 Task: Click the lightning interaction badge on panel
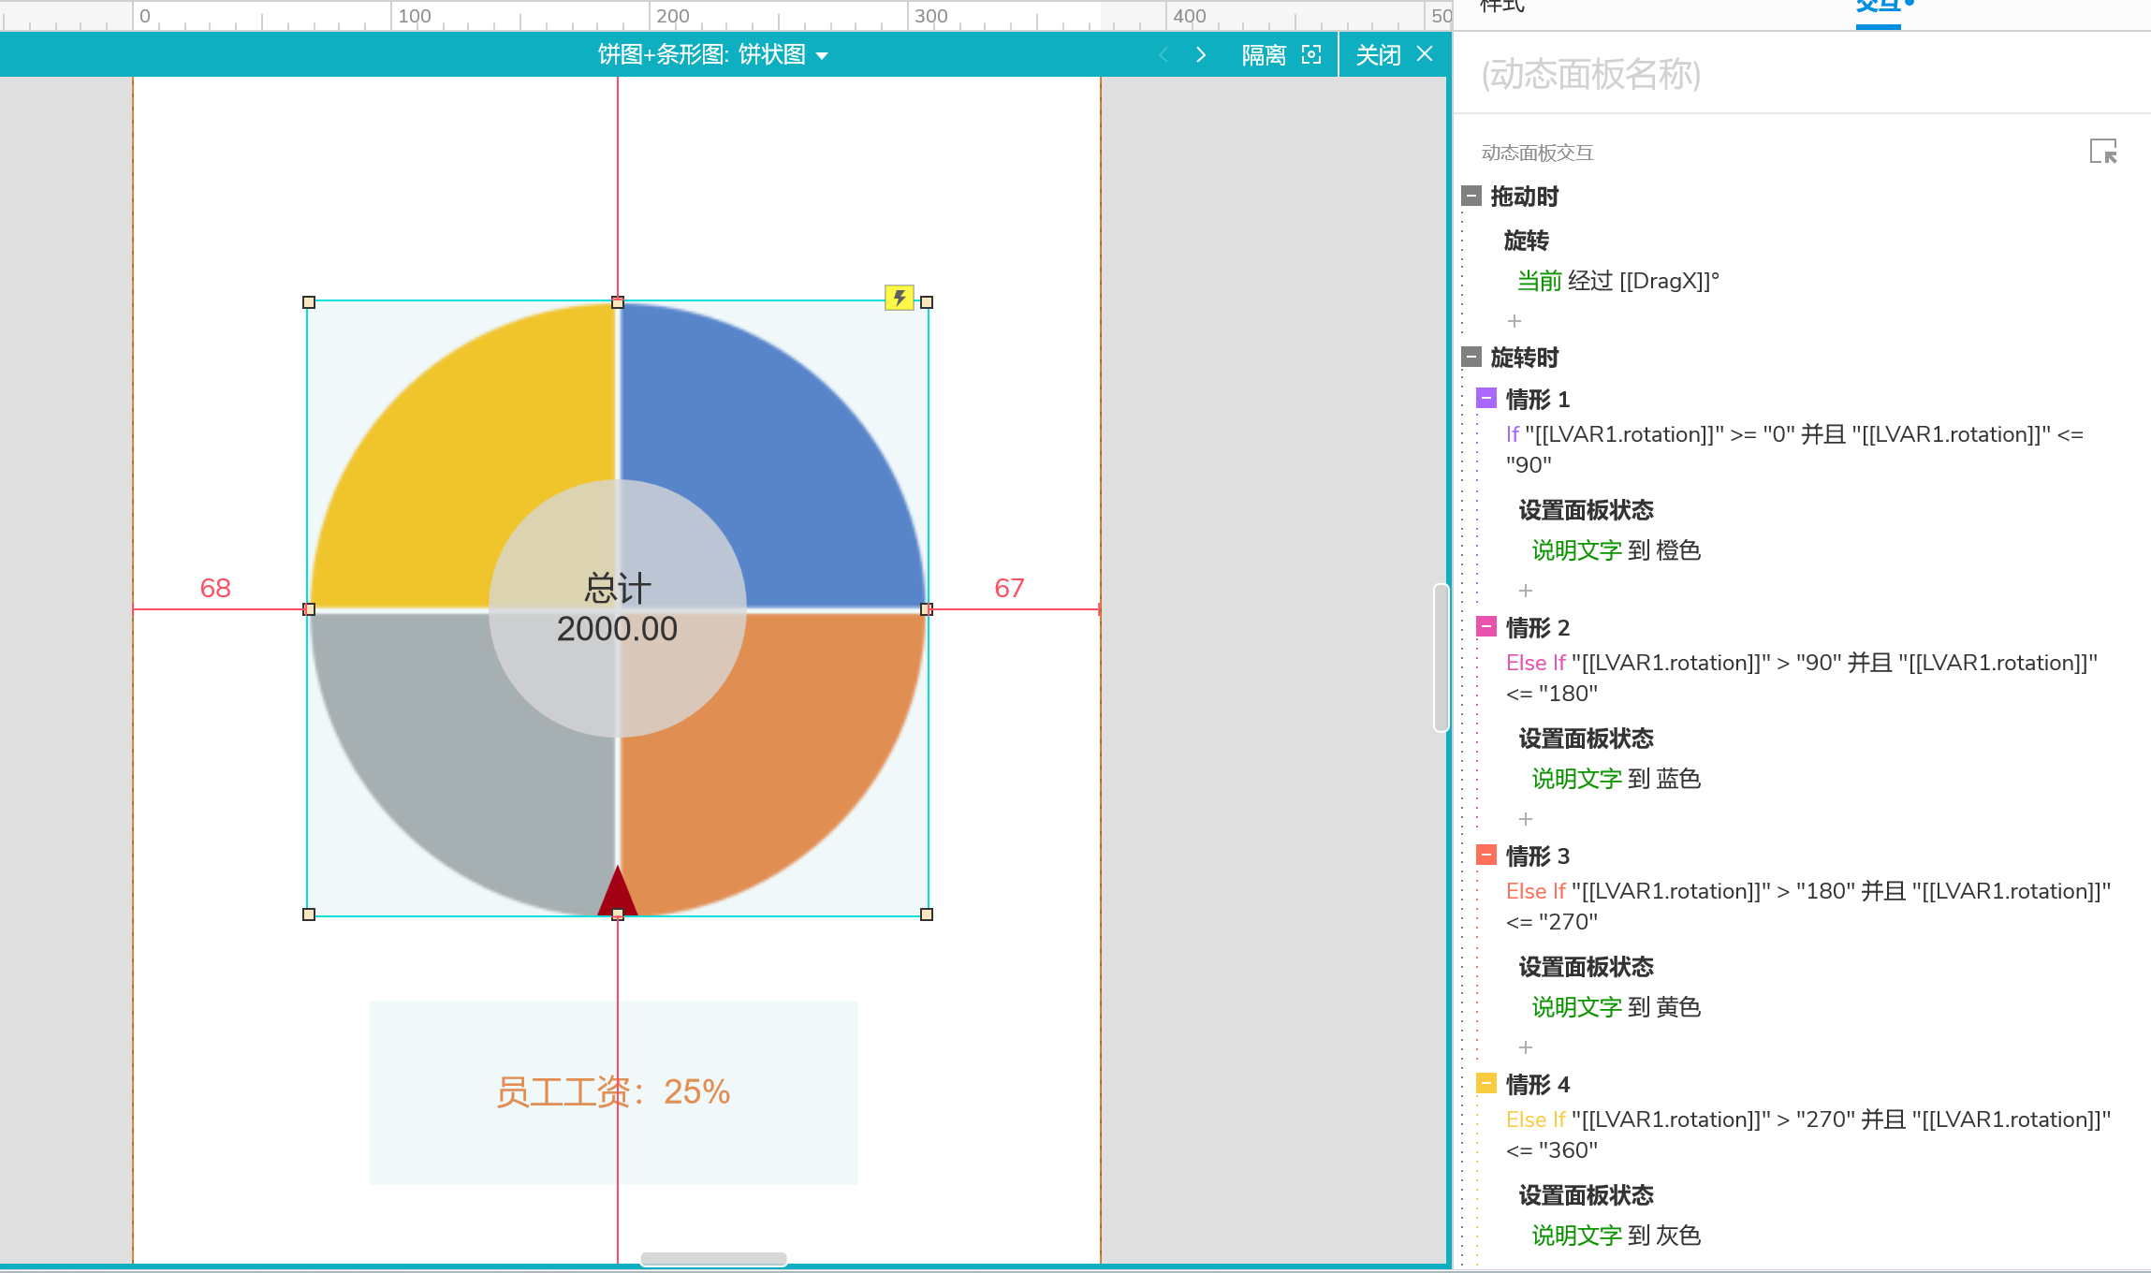pos(899,298)
